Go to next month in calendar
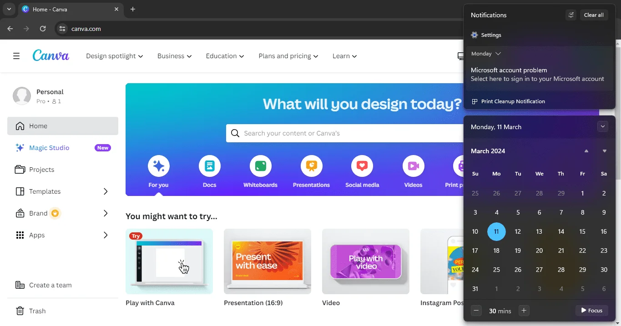The image size is (621, 326). 605,151
